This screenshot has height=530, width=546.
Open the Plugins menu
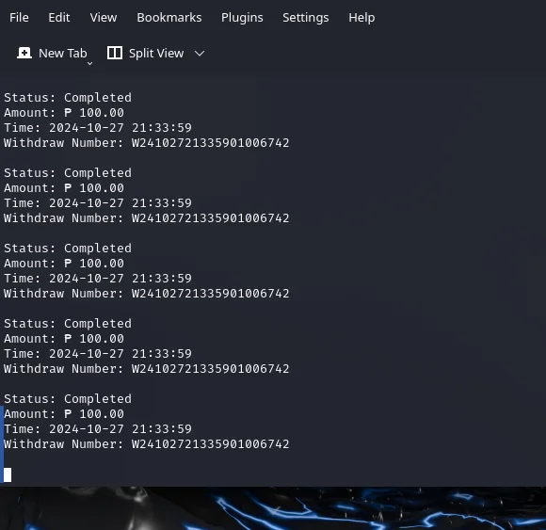click(x=242, y=17)
